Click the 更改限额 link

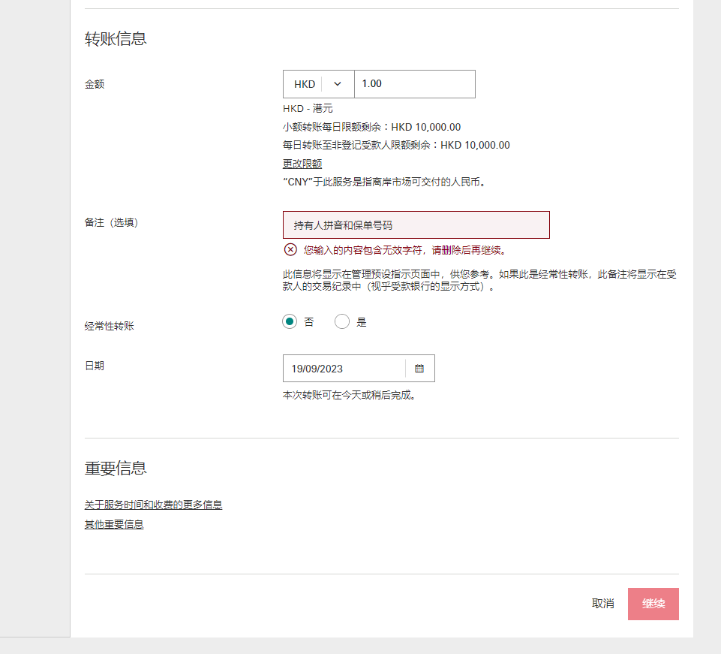pos(302,163)
